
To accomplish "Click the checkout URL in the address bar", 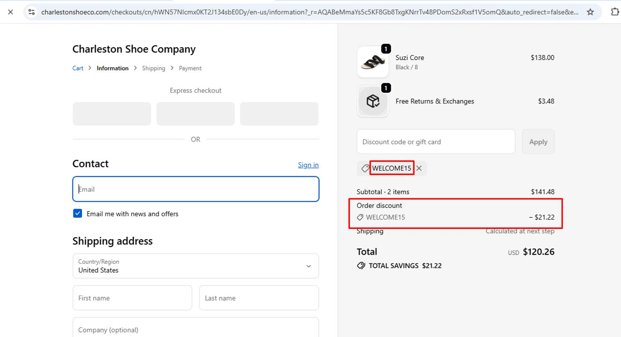I will pos(310,12).
